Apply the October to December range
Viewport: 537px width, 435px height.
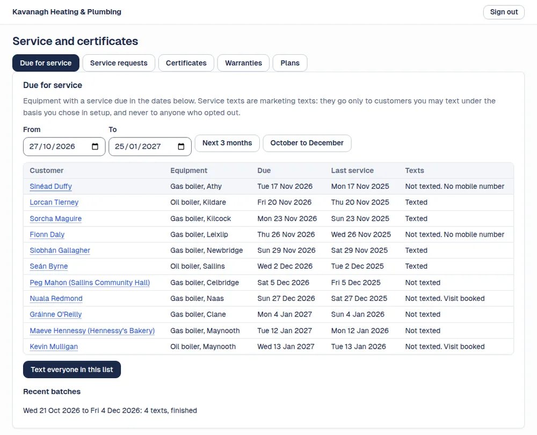tap(307, 143)
